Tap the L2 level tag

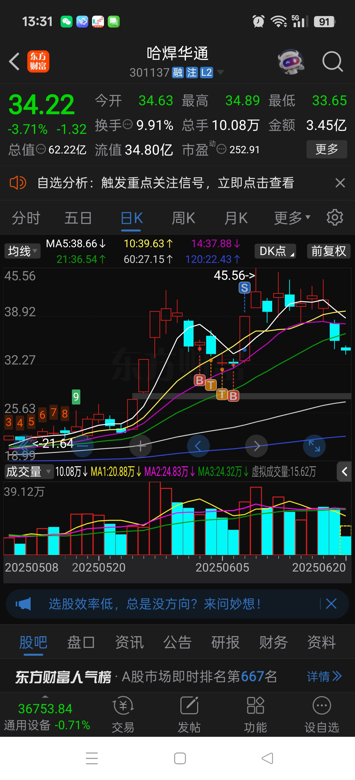(206, 73)
